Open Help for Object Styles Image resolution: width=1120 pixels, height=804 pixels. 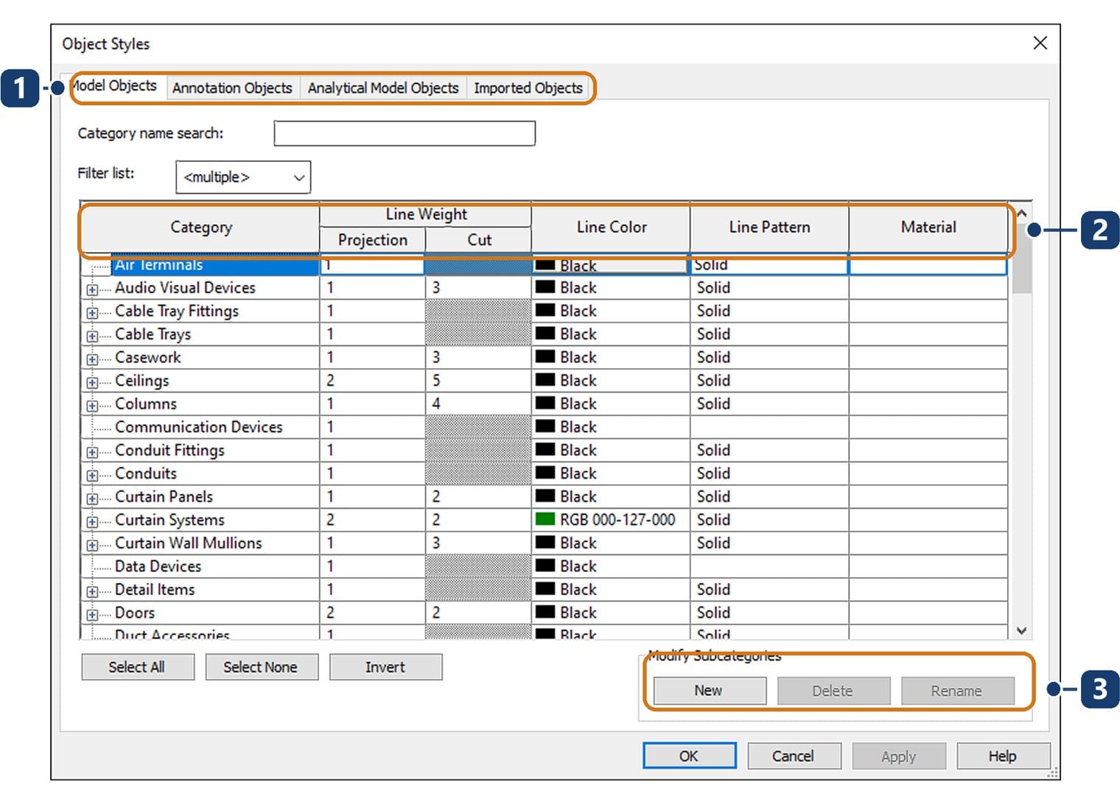pos(1003,756)
